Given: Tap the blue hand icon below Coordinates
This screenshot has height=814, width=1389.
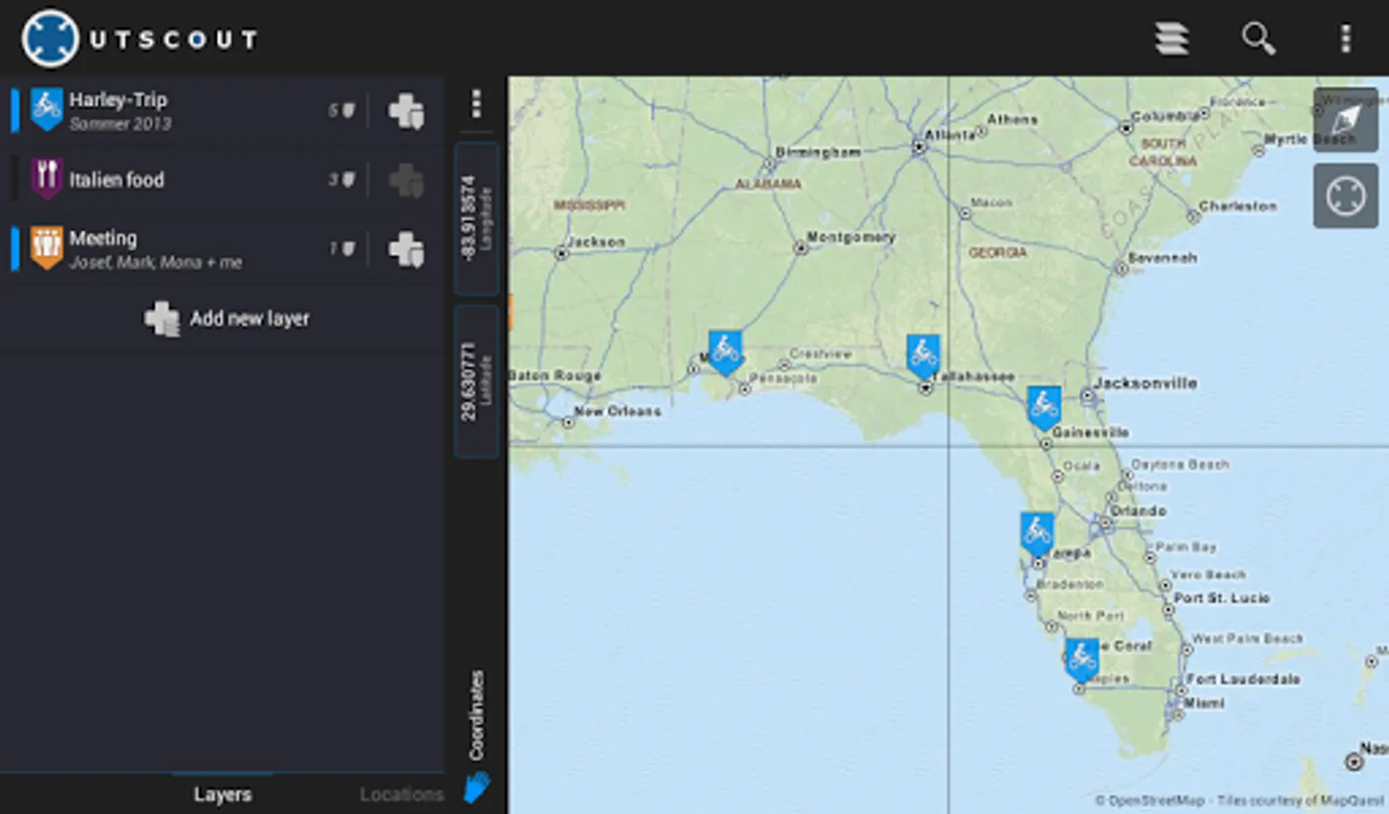Looking at the screenshot, I should (477, 788).
